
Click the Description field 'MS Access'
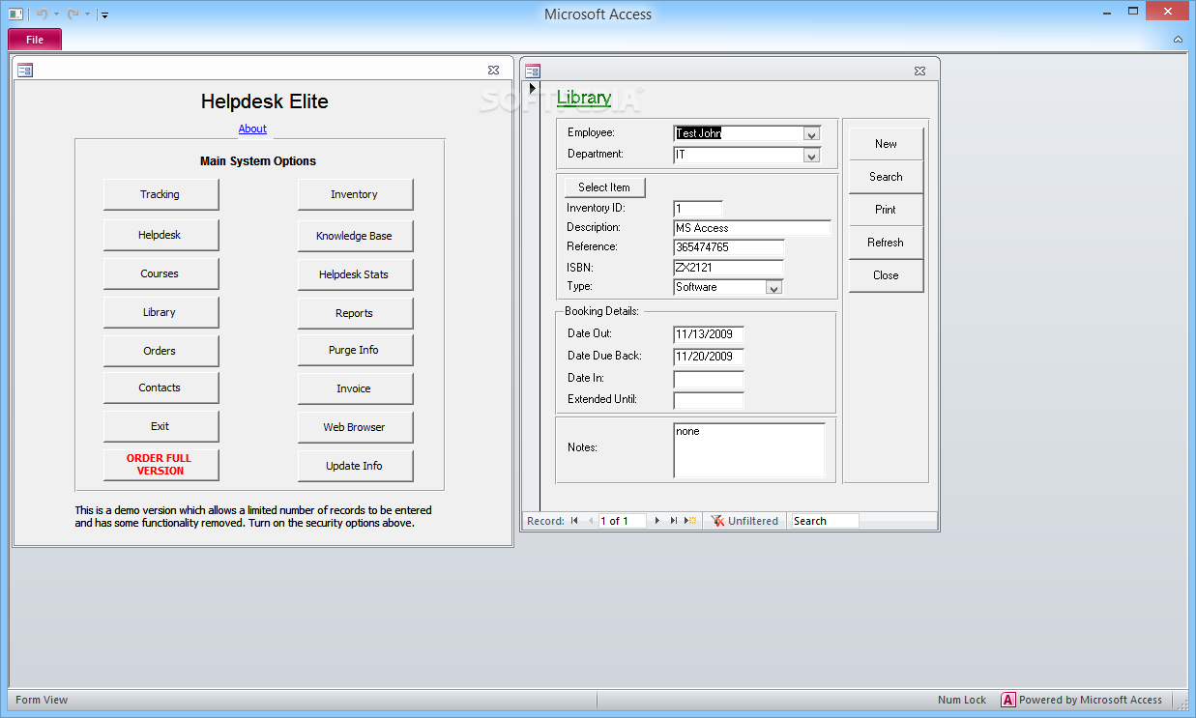click(x=752, y=228)
